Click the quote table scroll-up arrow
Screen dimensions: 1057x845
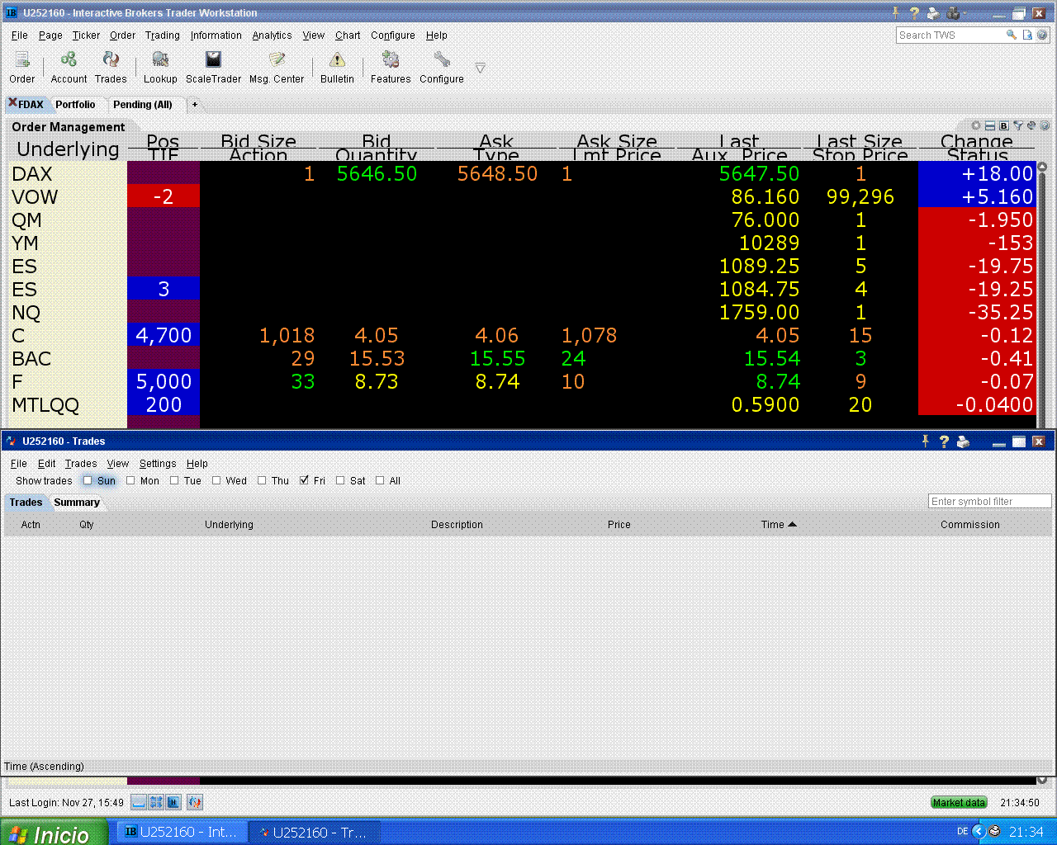pyautogui.click(x=1042, y=167)
